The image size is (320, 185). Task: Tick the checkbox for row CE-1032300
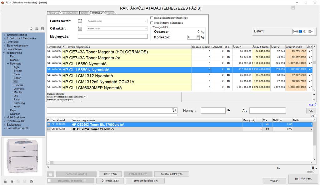click(48, 124)
